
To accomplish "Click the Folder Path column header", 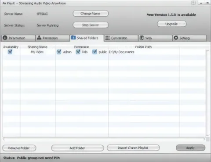I will click(x=143, y=47).
